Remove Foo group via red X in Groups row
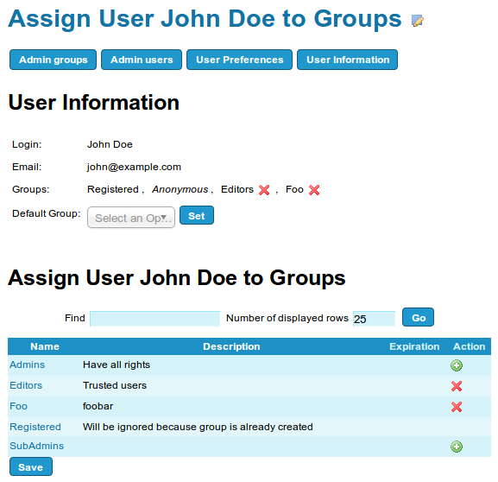This screenshot has width=498, height=482. pos(314,190)
